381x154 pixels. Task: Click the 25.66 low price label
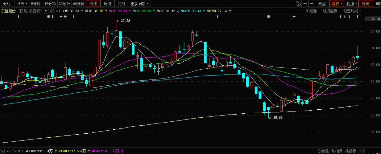point(278,118)
